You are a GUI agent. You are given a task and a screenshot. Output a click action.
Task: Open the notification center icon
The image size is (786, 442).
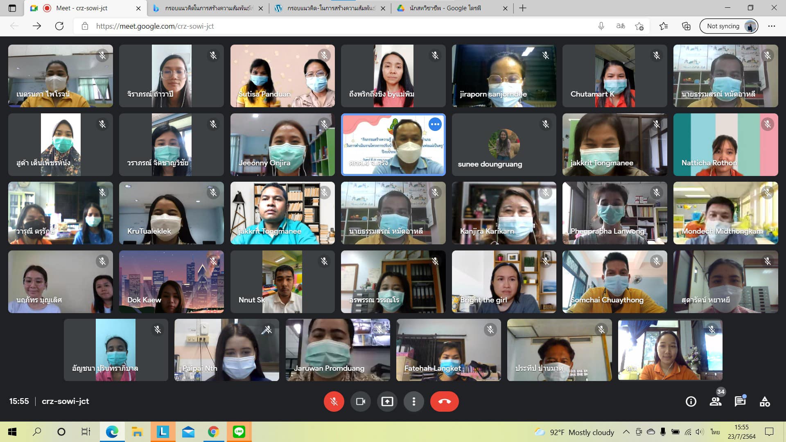(769, 432)
